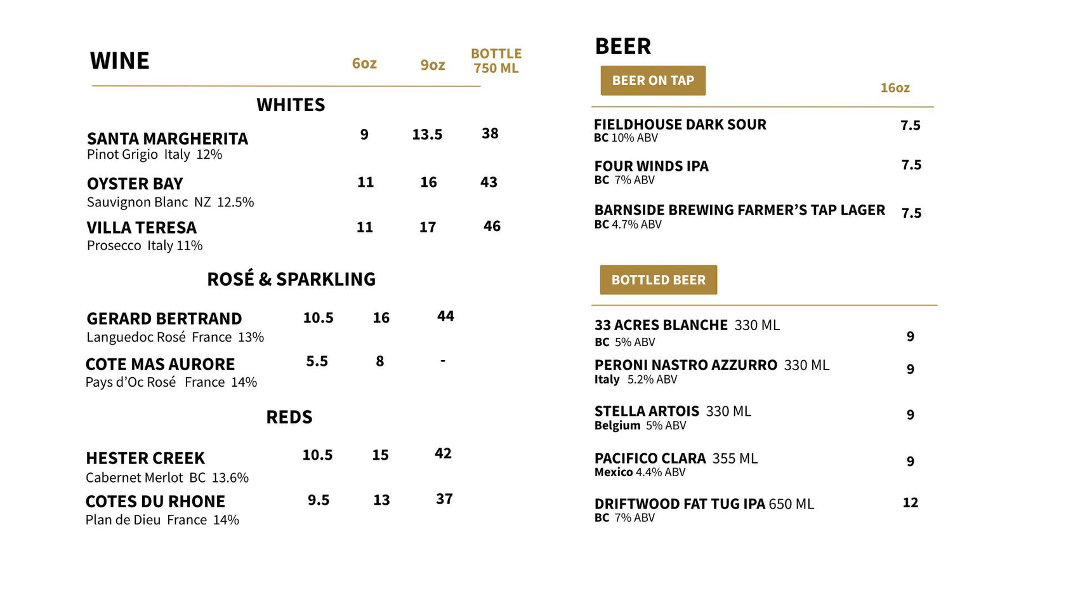Select 33 Acres Blanche bottled beer
This screenshot has width=1066, height=600.
[x=661, y=325]
